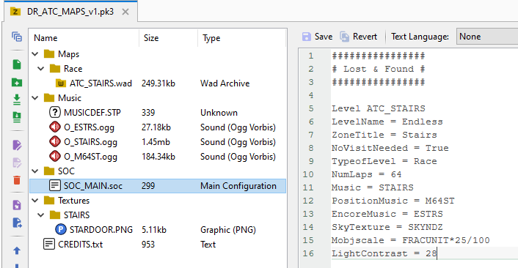Click the SOC_MAIN.soc text icon

(x=55, y=185)
